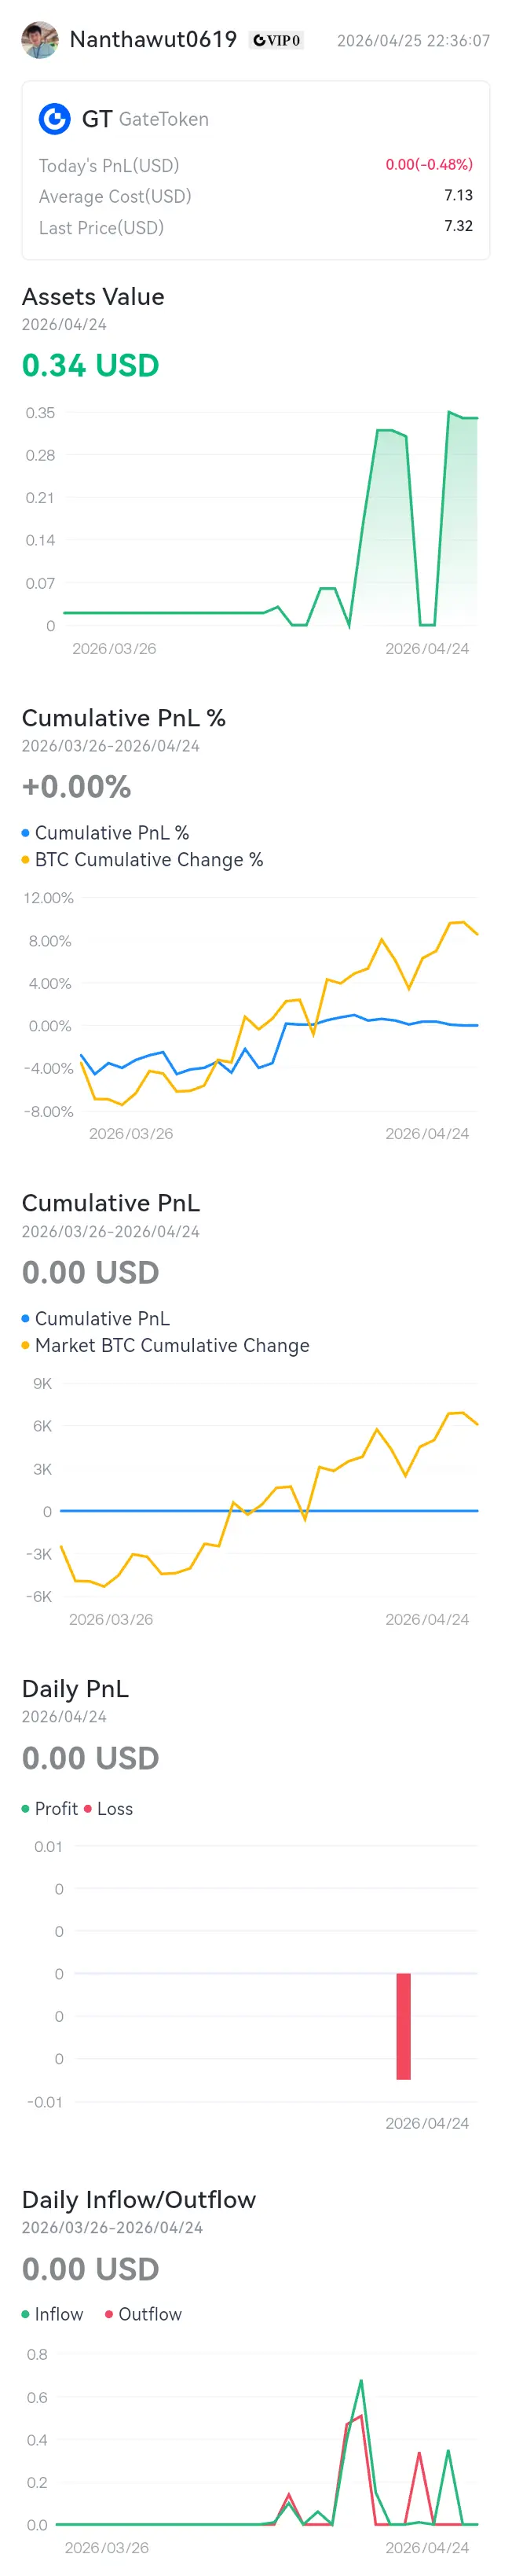This screenshot has width=512, height=2576.
Task: Click the Assets Value chart's rightmost green peak
Action: [449, 412]
